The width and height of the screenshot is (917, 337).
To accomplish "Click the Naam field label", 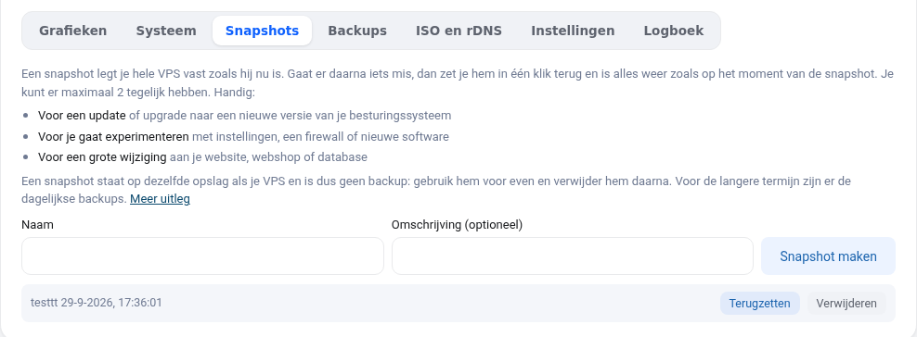I will [37, 224].
